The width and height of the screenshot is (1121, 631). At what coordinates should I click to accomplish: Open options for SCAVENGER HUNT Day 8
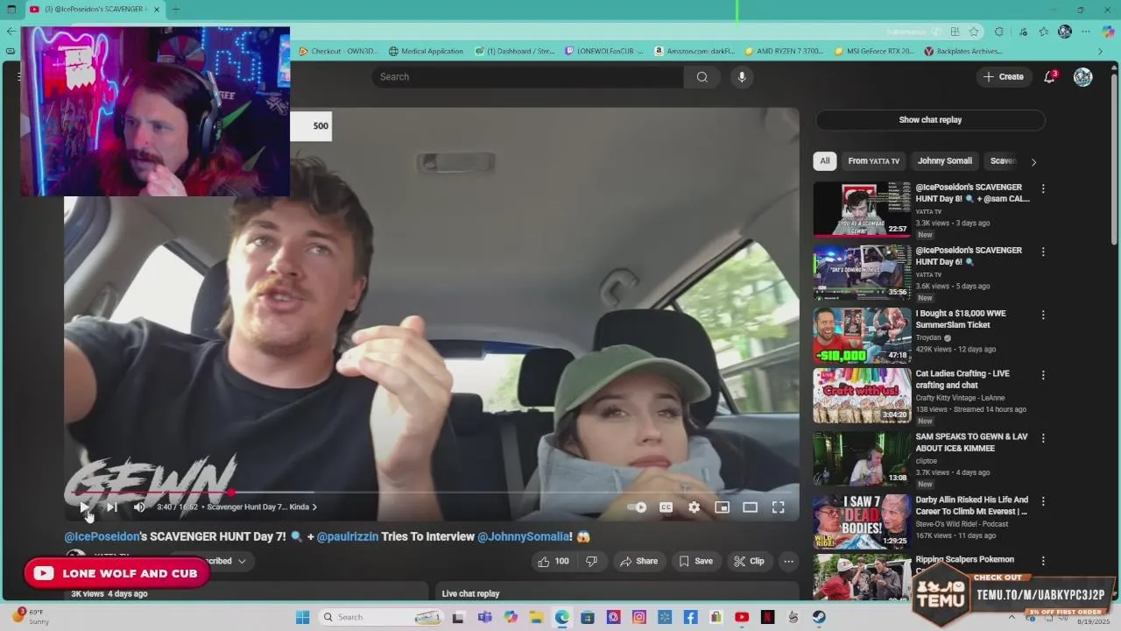point(1042,188)
